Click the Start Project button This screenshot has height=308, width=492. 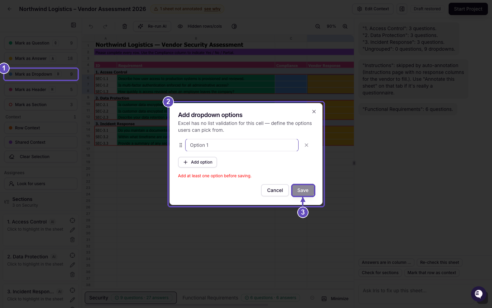click(x=468, y=9)
